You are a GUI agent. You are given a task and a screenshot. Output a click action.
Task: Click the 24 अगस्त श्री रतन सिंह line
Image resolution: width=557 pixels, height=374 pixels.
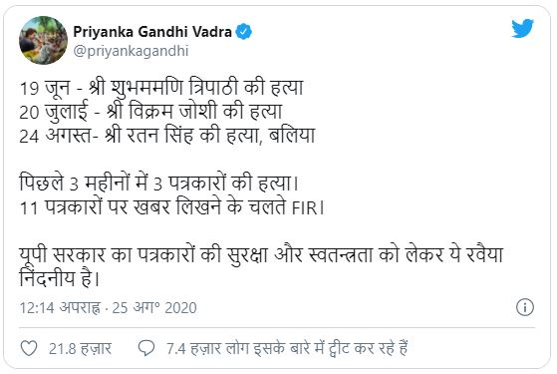[x=167, y=136]
